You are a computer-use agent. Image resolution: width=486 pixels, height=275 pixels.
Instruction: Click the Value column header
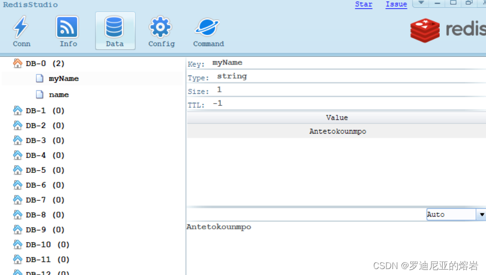click(337, 118)
